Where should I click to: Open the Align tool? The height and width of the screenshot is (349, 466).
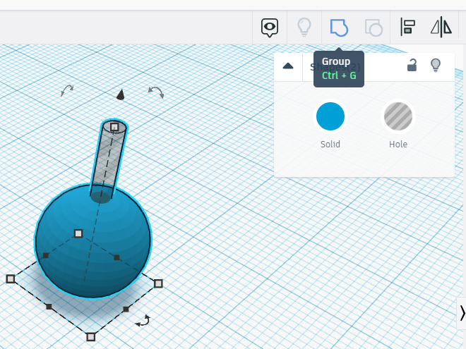coord(407,27)
